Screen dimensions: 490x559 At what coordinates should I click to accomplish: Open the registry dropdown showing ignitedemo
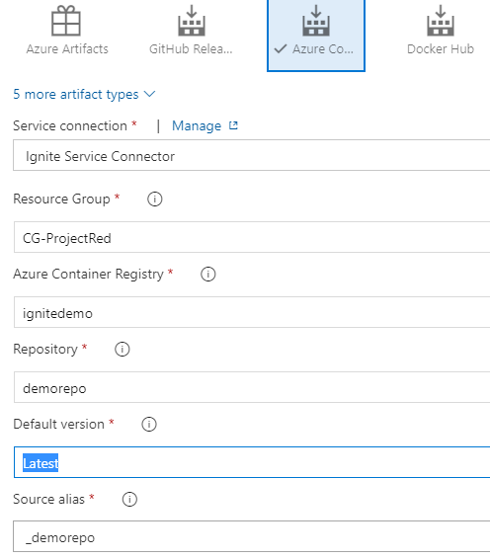(252, 312)
